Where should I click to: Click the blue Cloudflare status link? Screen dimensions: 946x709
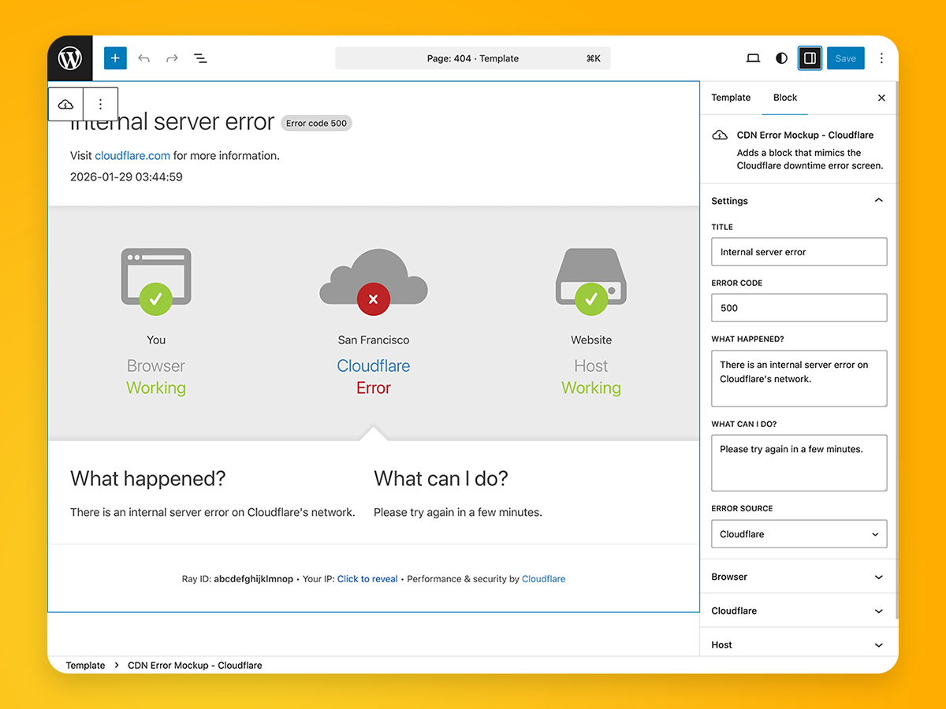tap(374, 366)
